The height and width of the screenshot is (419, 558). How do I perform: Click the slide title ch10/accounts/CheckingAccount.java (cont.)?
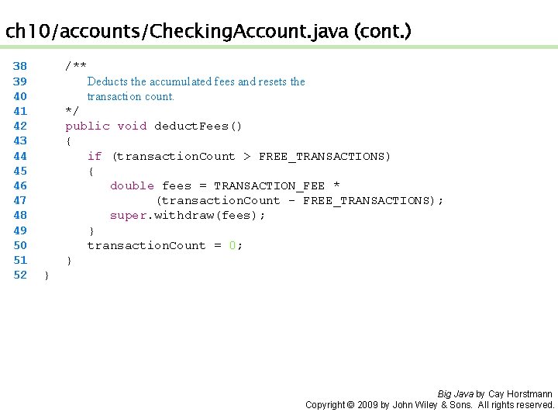pyautogui.click(x=208, y=31)
